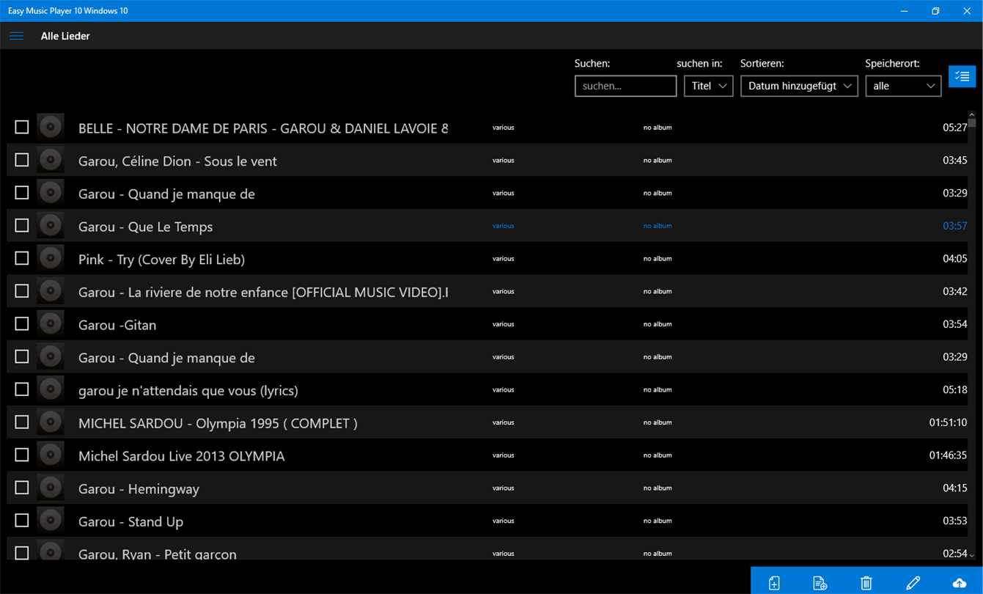Click the pencil edit icon
The width and height of the screenshot is (983, 594).
[x=913, y=583]
